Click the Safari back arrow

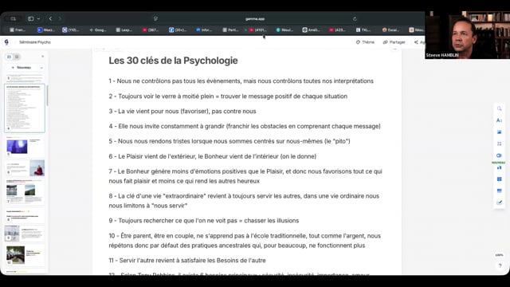click(x=50, y=19)
